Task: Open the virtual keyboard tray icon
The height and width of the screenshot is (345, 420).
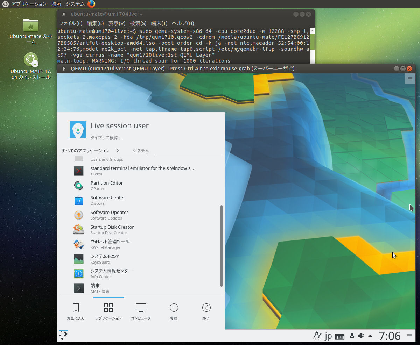Action: [340, 337]
